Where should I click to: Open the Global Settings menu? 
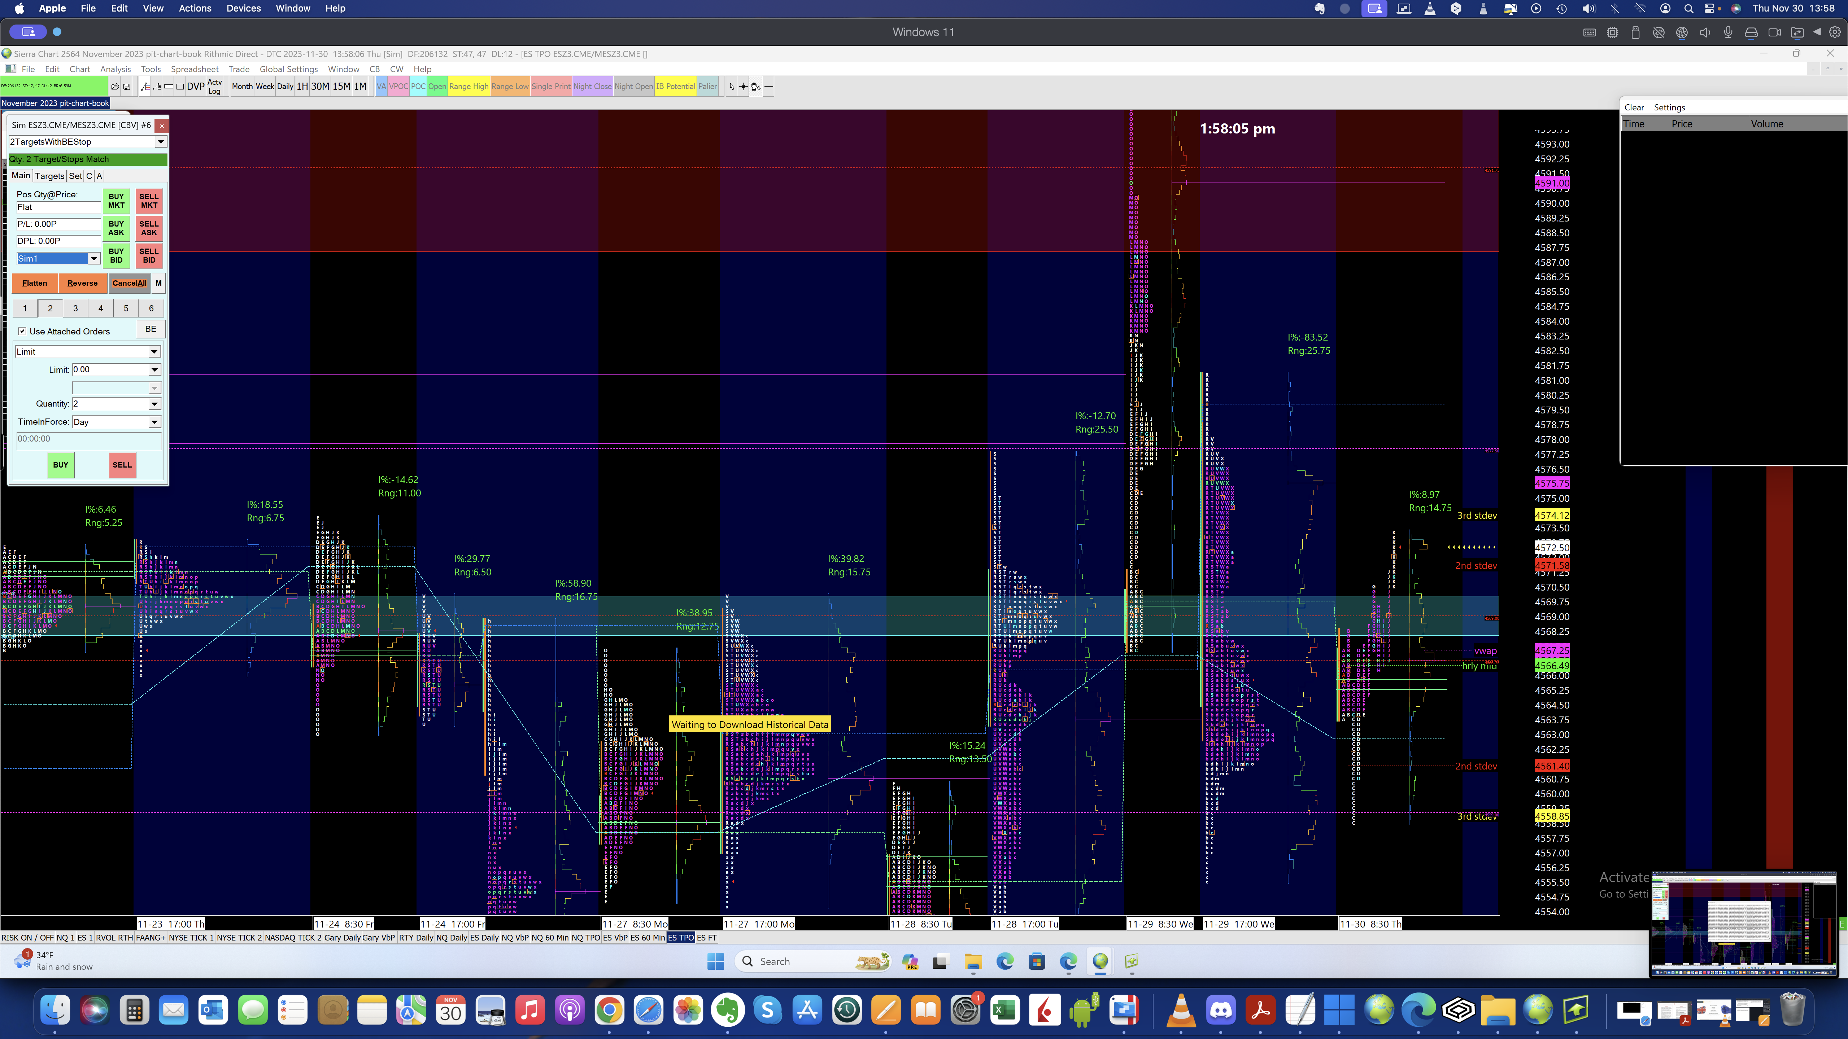pyautogui.click(x=288, y=70)
